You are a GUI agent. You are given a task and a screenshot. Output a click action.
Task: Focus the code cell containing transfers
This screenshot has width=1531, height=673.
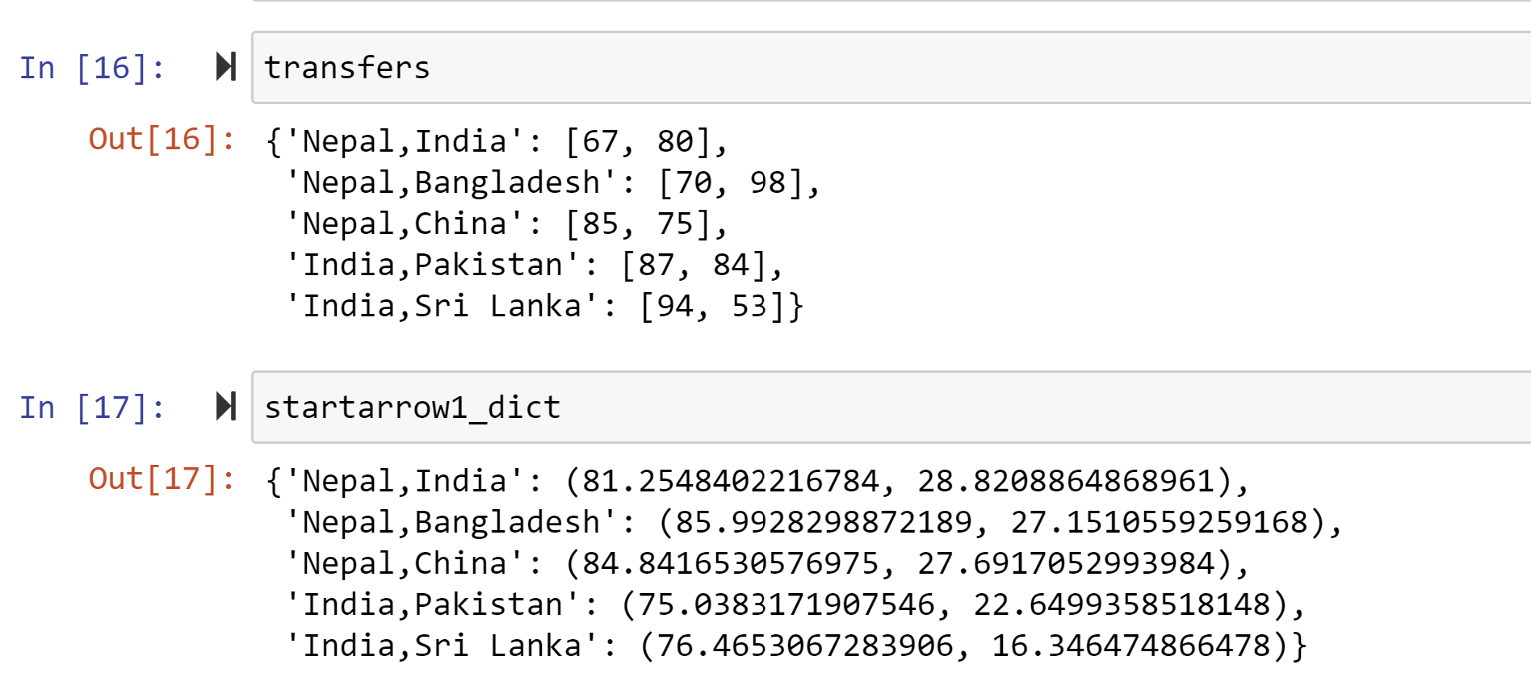click(888, 68)
